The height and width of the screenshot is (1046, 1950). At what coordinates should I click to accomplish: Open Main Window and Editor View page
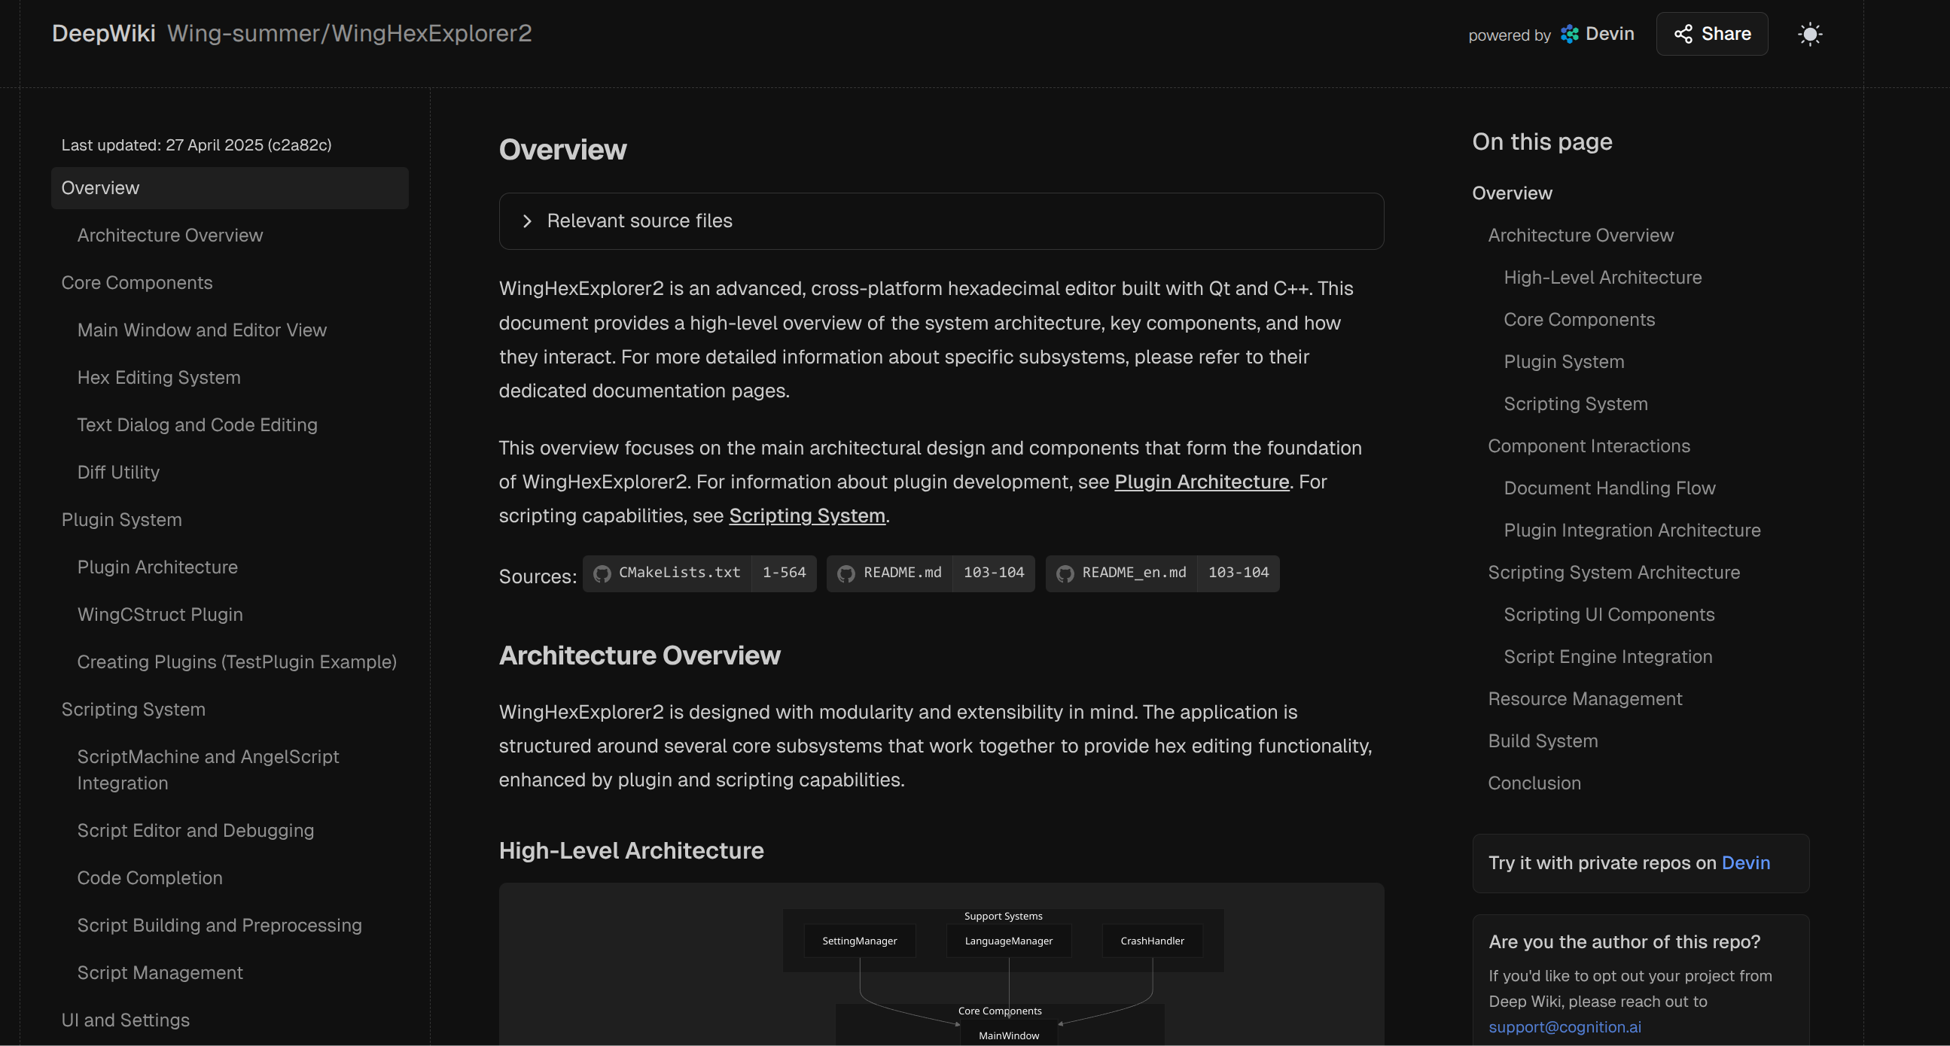(x=202, y=330)
